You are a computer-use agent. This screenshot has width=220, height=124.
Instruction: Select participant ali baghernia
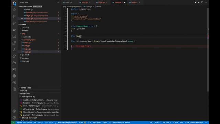(39, 109)
